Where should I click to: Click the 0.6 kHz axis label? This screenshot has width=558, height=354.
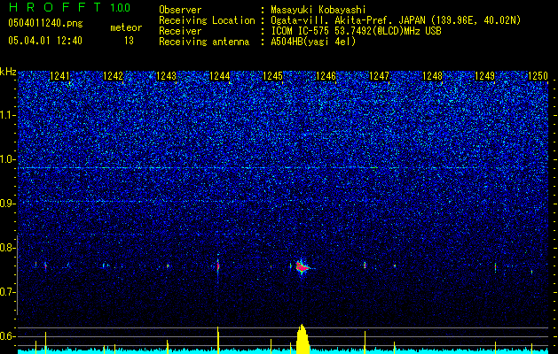coord(8,336)
